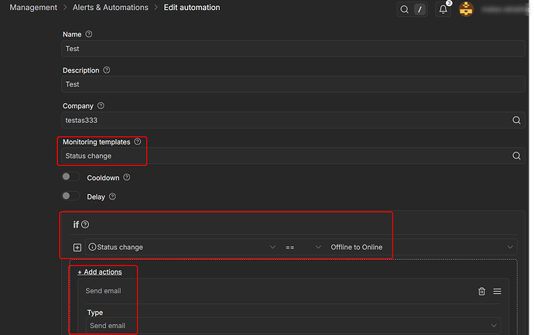Screen dimensions: 534x335
Task: Navigate to Alerts & Automations breadcrumb
Action: point(110,8)
